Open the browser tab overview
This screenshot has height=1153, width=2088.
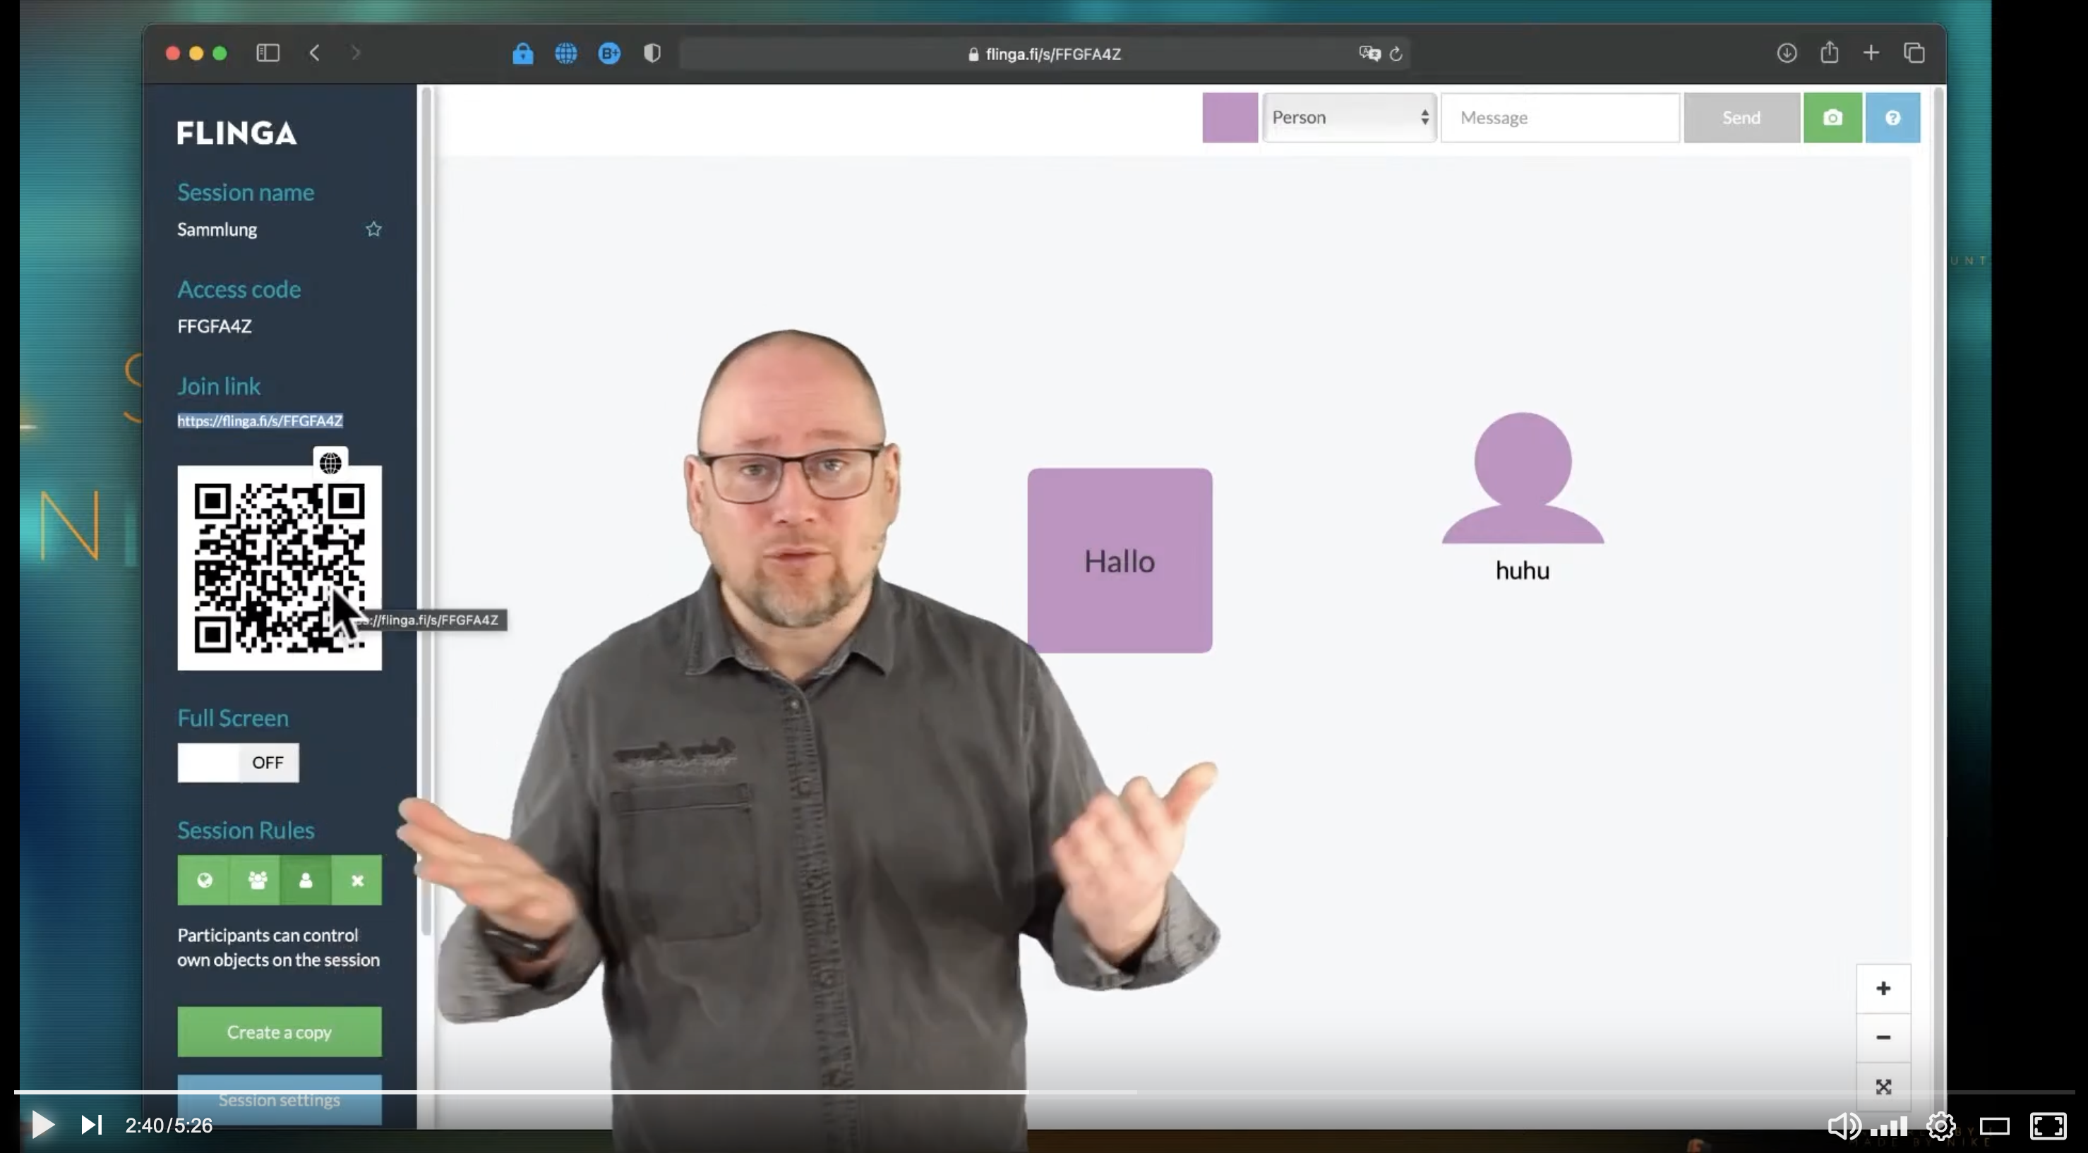[1914, 54]
